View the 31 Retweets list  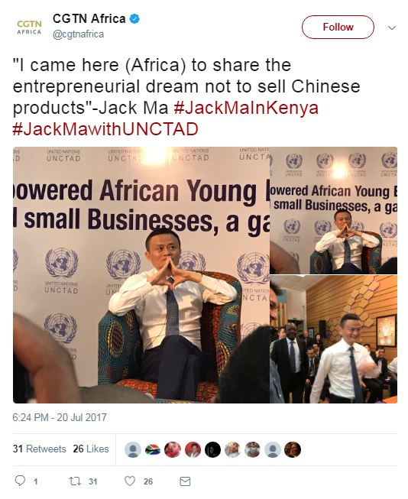[40, 449]
